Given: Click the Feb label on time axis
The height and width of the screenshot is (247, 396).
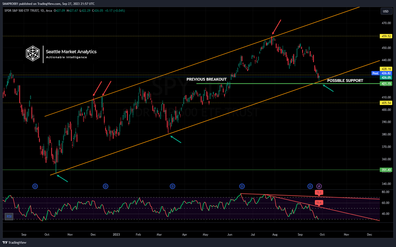Looking at the screenshot, I should point(139,234).
